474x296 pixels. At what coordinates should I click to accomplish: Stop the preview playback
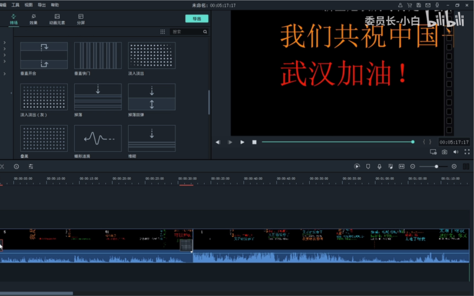point(254,142)
